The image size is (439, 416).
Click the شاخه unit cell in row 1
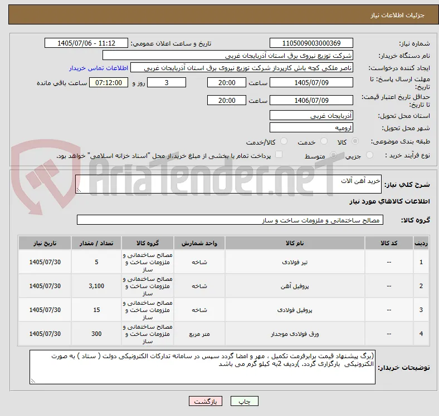pyautogui.click(x=199, y=262)
